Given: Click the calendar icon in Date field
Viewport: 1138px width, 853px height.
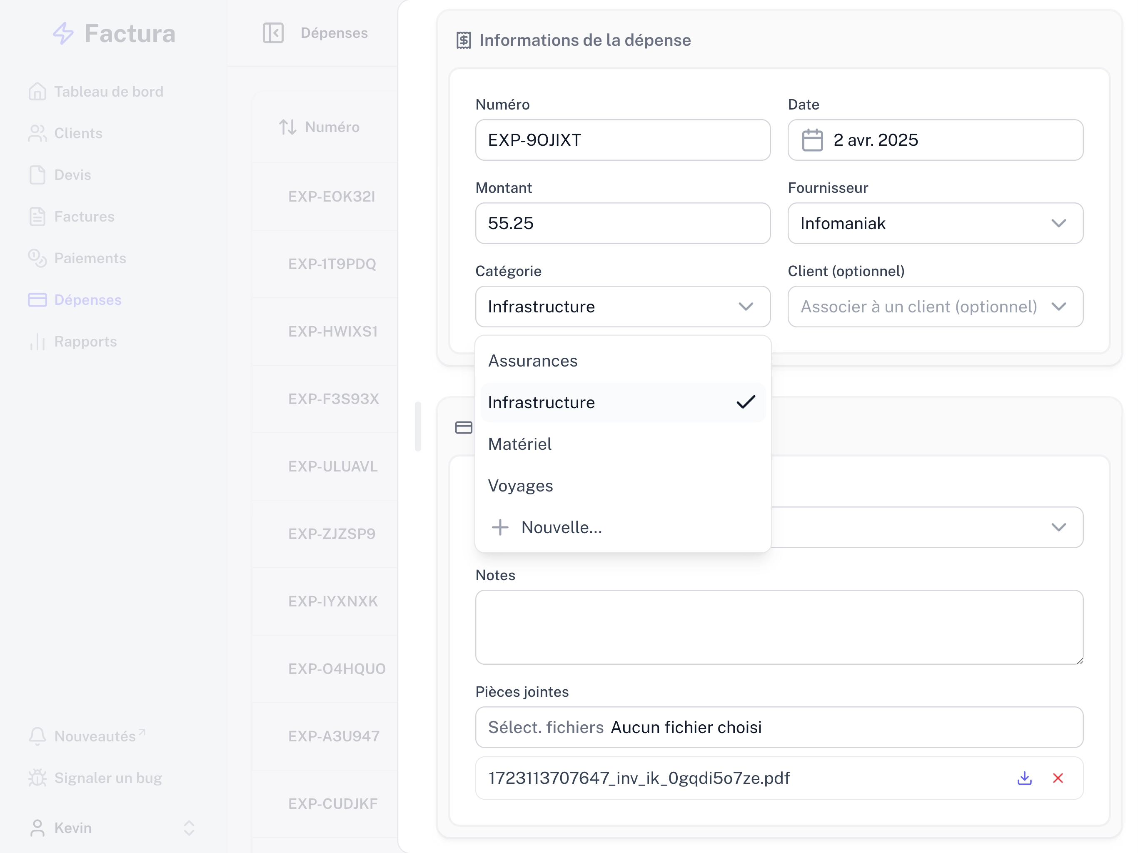Looking at the screenshot, I should pos(812,140).
